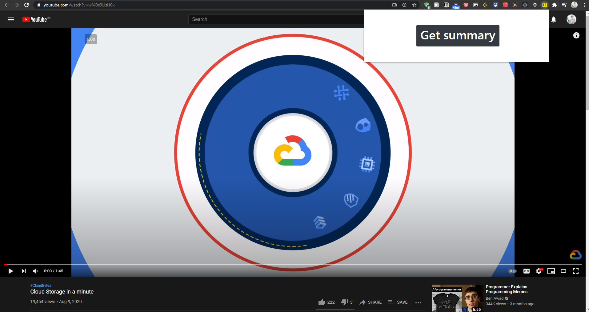
Task: Reload the YouTube page
Action: tap(26, 5)
